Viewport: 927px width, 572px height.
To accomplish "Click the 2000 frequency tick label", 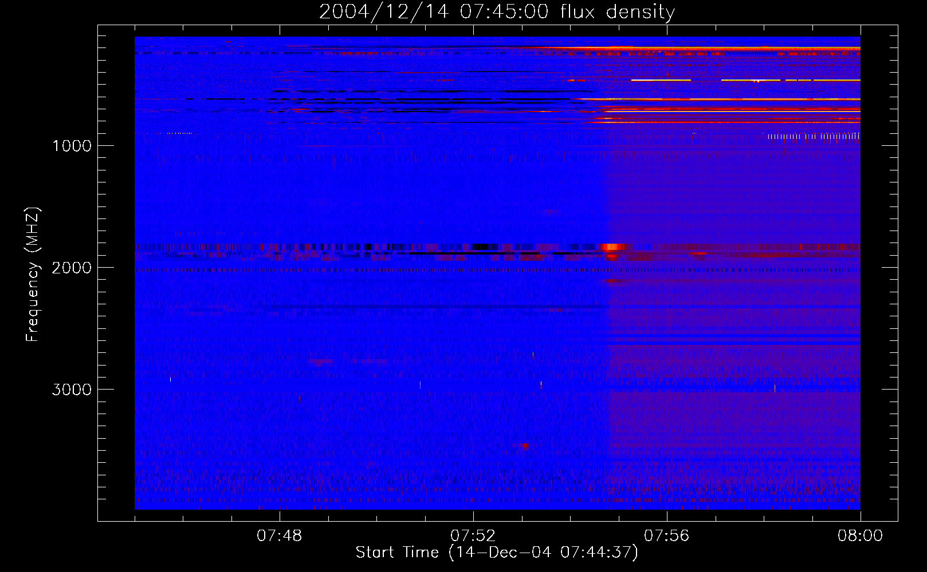I will tap(72, 268).
